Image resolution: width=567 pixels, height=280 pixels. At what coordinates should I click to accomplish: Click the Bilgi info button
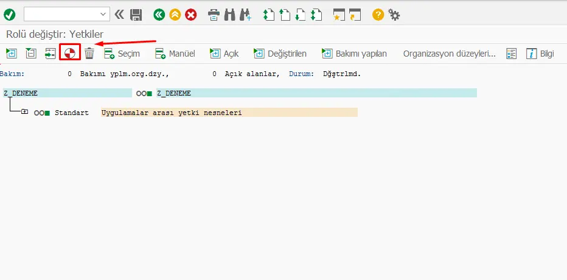540,54
